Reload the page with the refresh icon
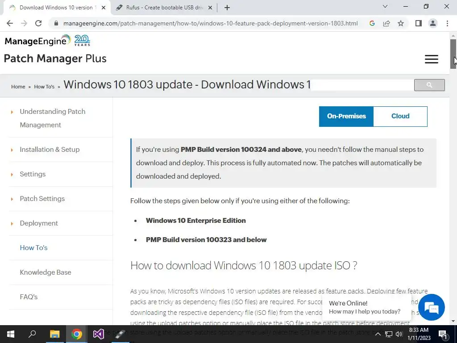457x343 pixels. tap(38, 23)
